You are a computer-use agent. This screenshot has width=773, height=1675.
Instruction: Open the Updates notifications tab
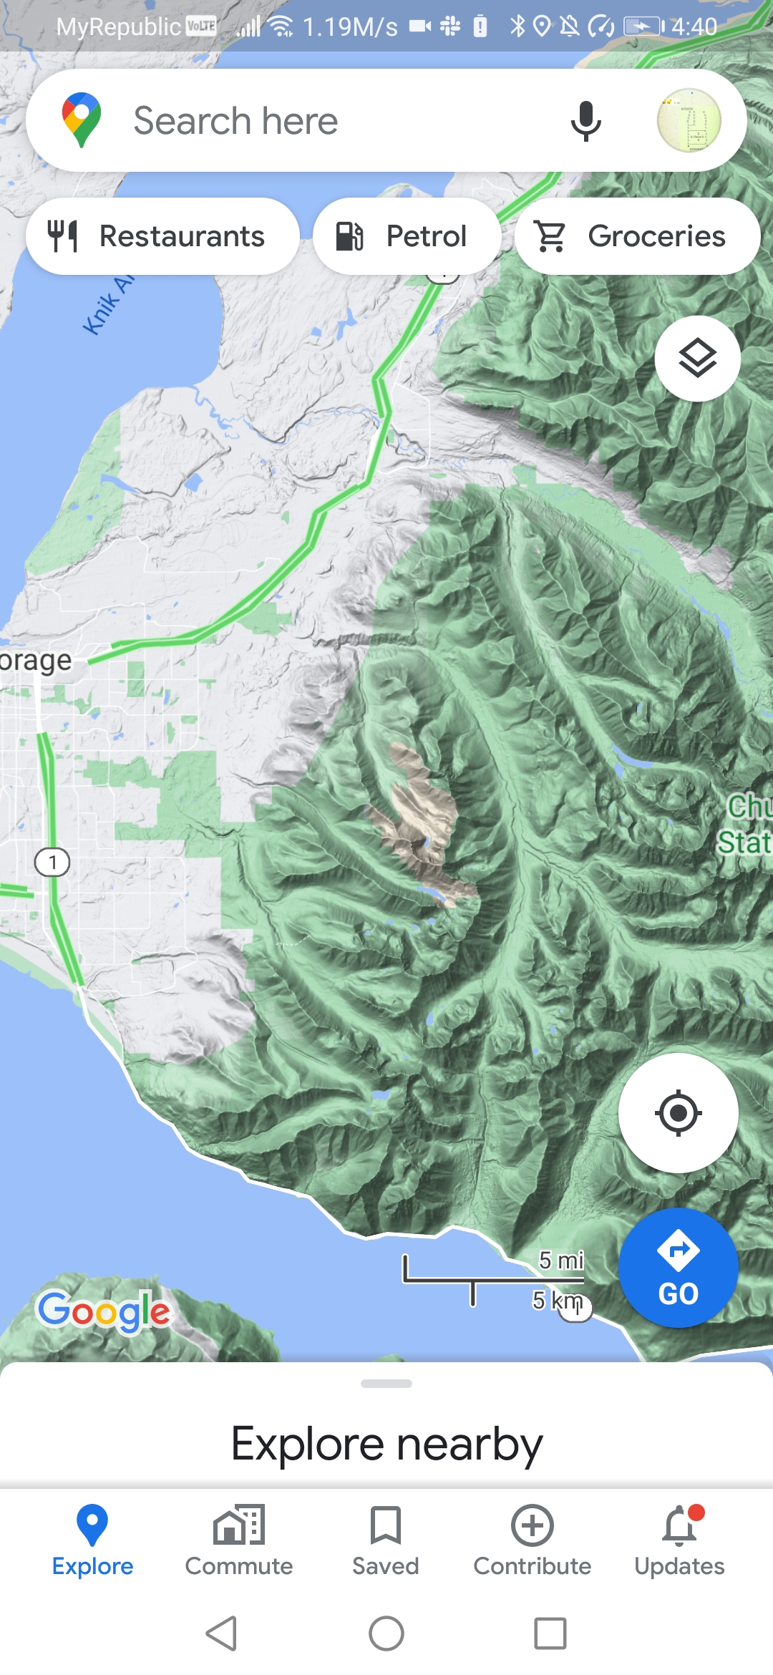679,1541
